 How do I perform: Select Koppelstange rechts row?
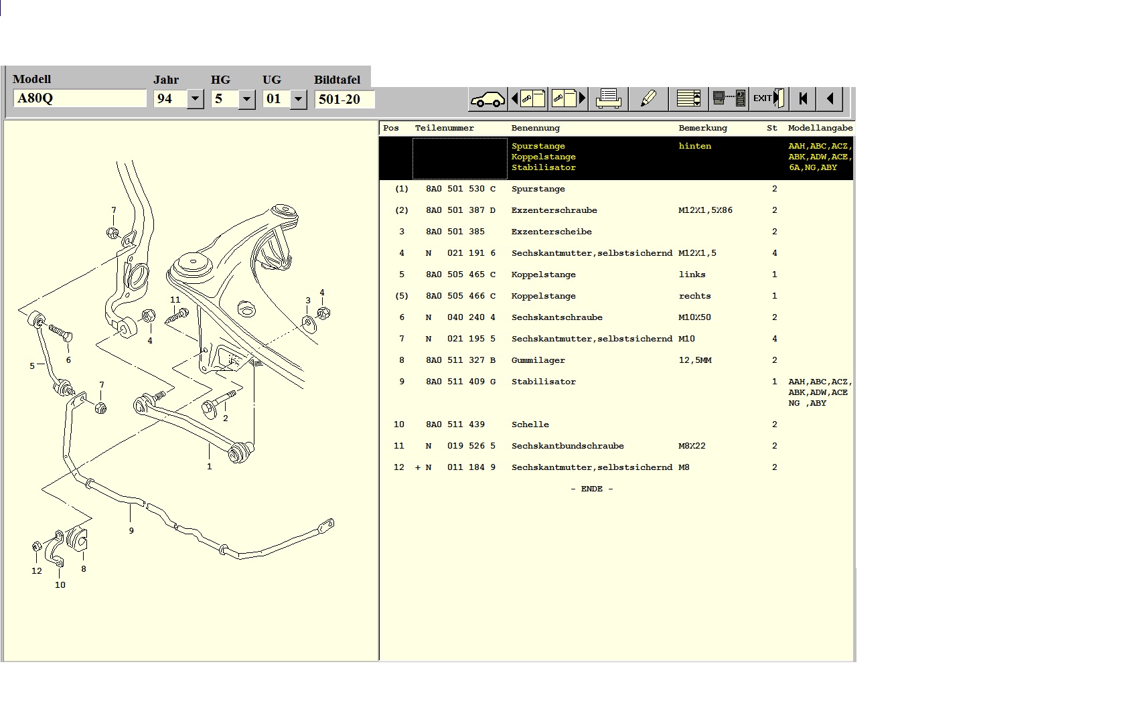point(616,296)
